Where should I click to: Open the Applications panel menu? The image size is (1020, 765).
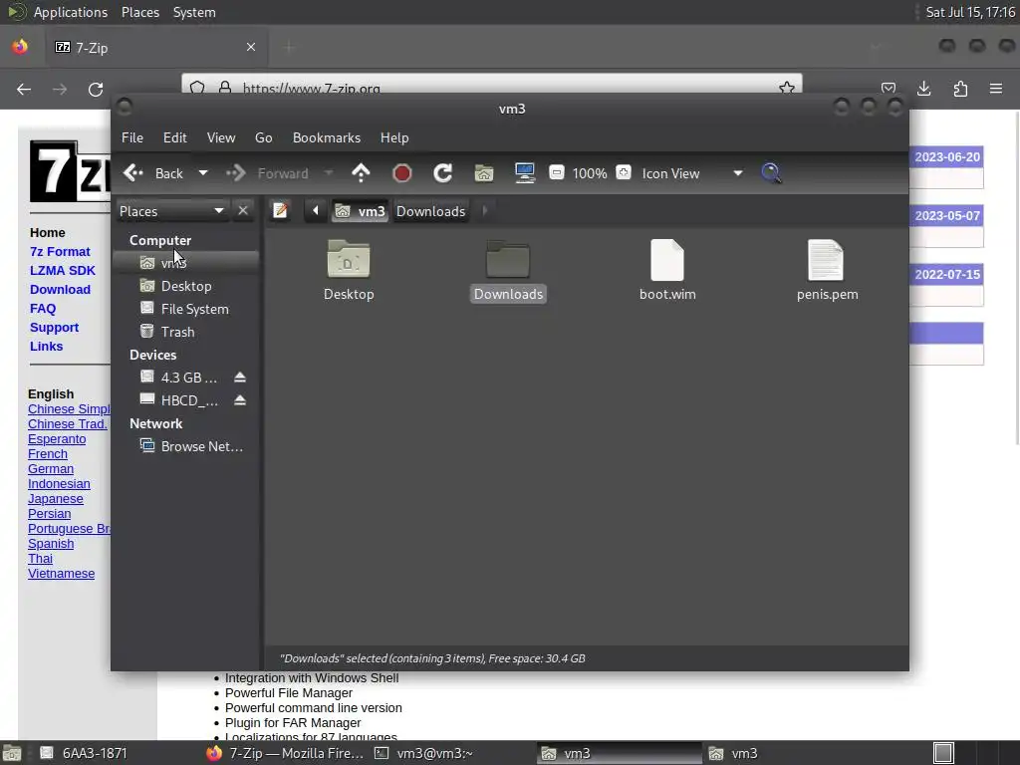click(x=71, y=12)
